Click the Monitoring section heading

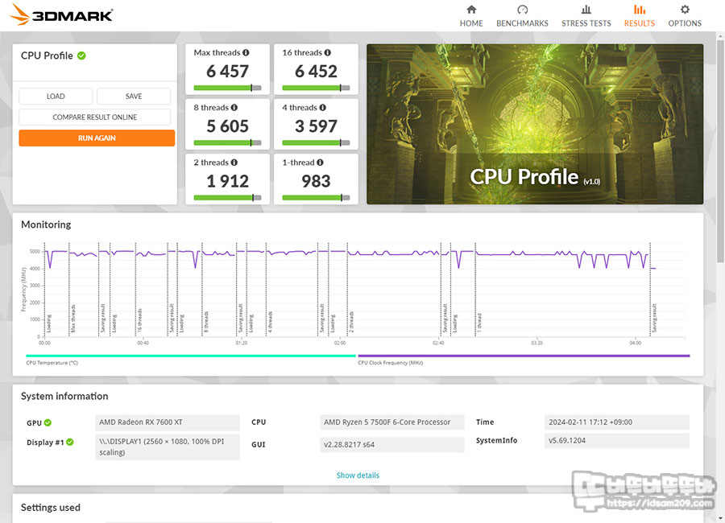(x=46, y=224)
